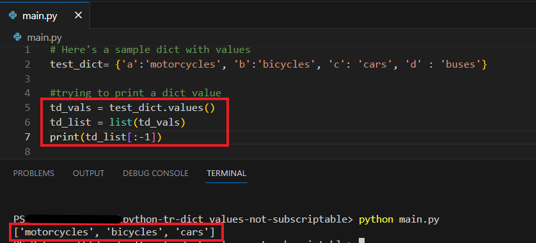Viewport: 536px width, 243px height.
Task: Click the '[:-1]' slice on line 7
Action: pyautogui.click(x=142, y=137)
